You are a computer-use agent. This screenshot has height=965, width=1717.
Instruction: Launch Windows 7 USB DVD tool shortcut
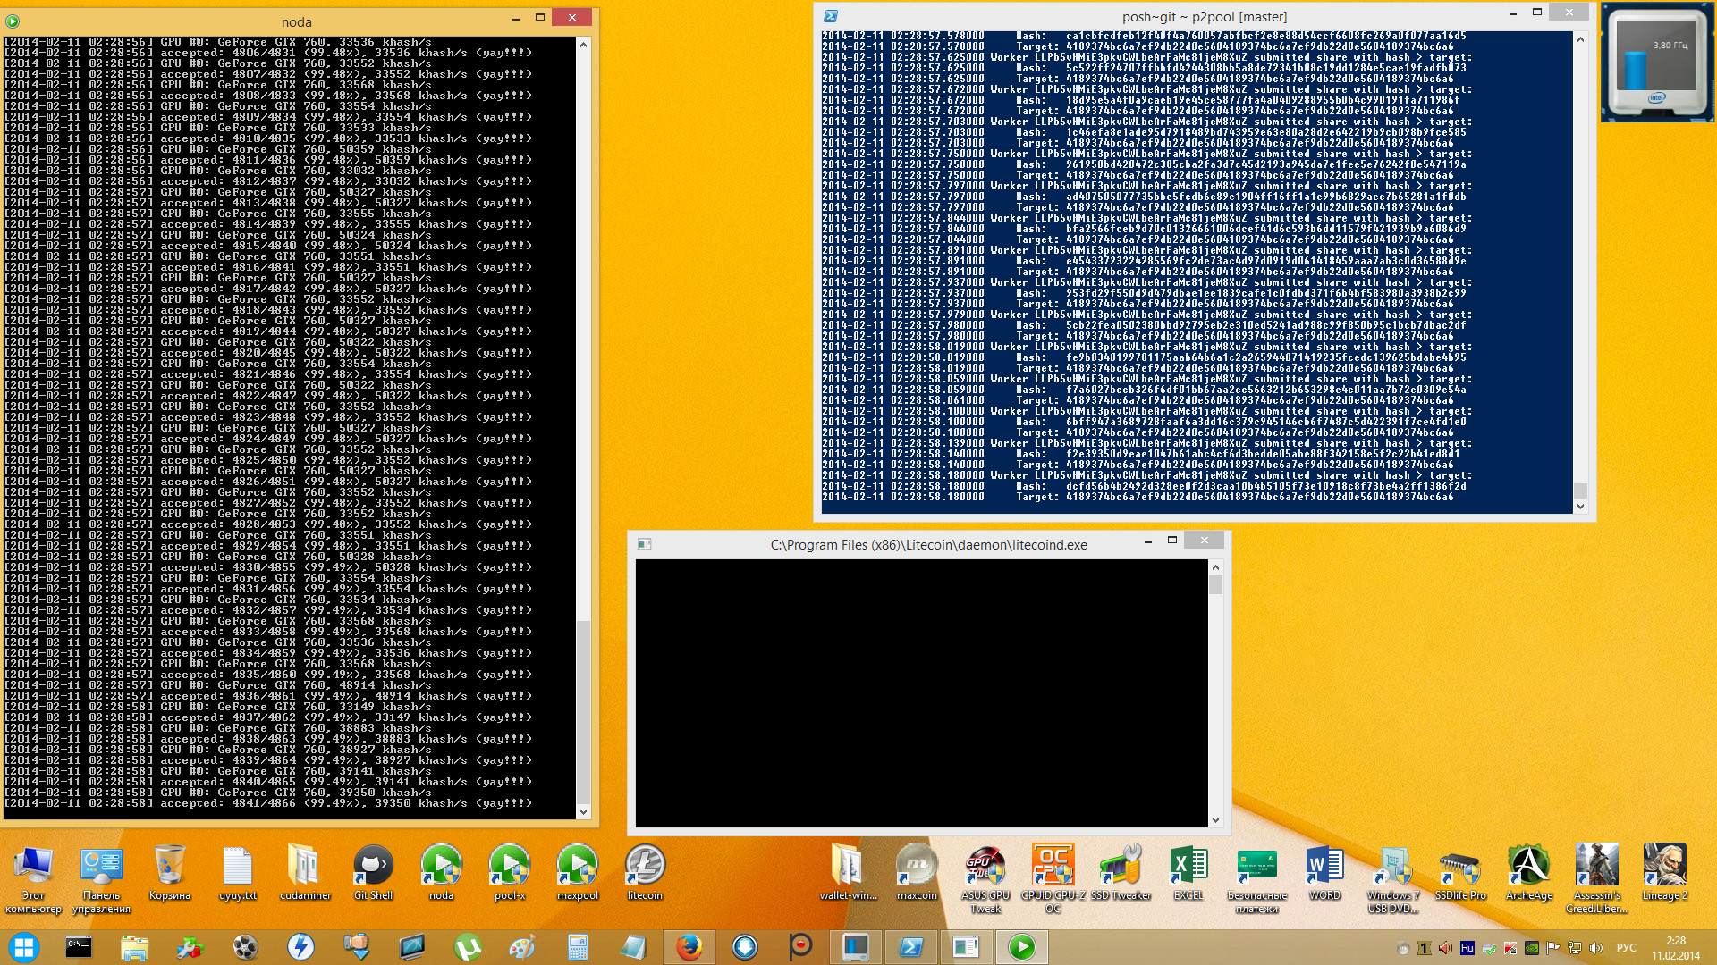(x=1392, y=879)
